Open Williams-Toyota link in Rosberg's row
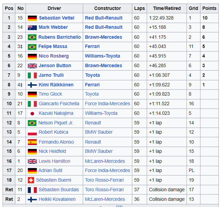The width and height of the screenshot is (223, 207). [x=102, y=56]
